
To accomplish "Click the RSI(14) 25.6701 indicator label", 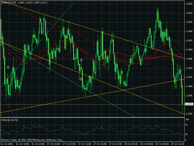I will (10, 120).
